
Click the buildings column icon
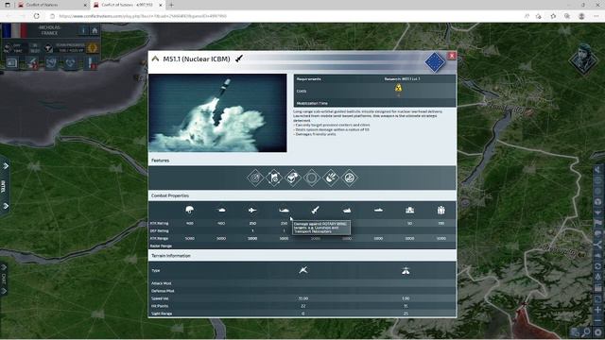point(409,210)
